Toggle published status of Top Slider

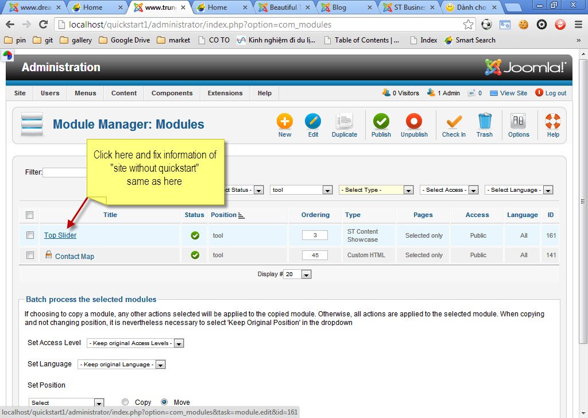pos(195,235)
